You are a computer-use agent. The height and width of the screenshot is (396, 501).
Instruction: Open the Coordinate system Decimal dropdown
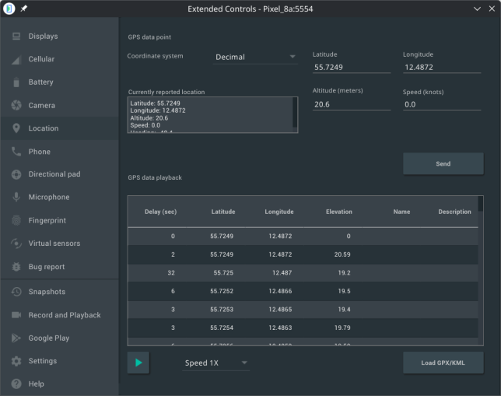255,58
